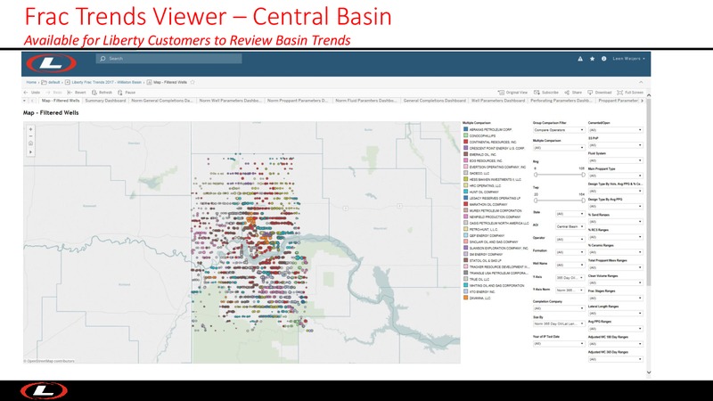Reset the map with the home icon
Viewport: 713px width, 401px height.
30,143
